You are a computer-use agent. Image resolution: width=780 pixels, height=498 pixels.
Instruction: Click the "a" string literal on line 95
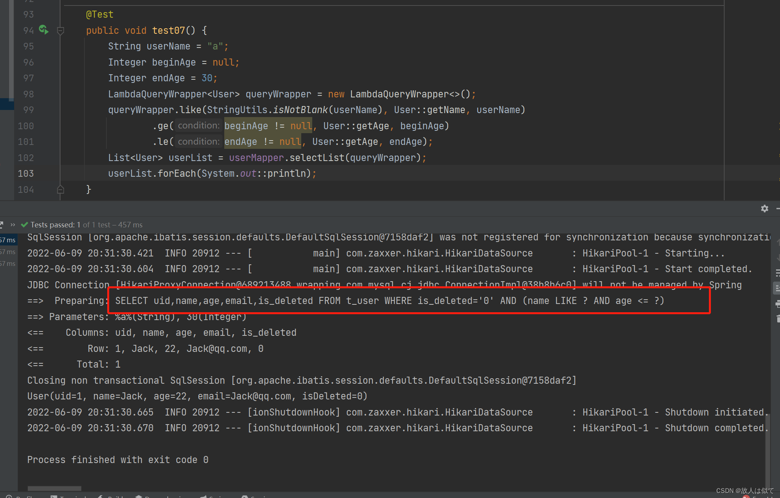(x=215, y=46)
